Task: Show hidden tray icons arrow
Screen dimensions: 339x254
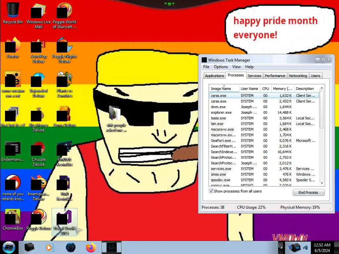Action: coord(281,247)
